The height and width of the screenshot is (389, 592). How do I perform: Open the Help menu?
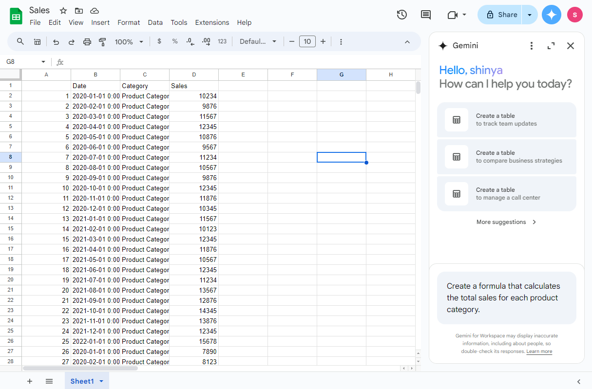[x=244, y=22]
